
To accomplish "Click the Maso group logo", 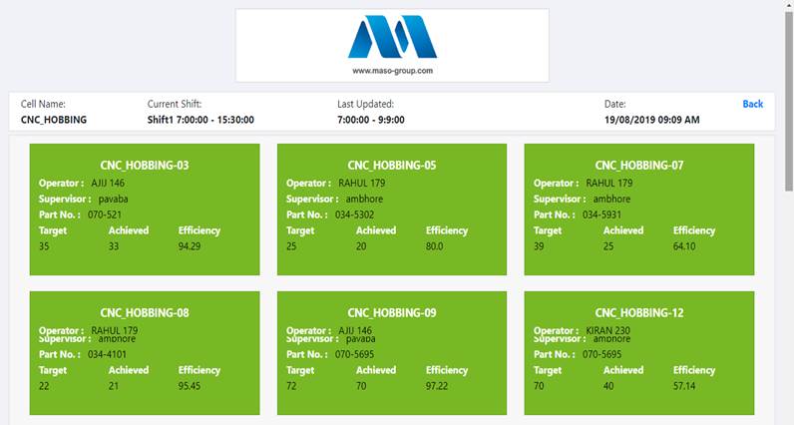I will pyautogui.click(x=392, y=39).
